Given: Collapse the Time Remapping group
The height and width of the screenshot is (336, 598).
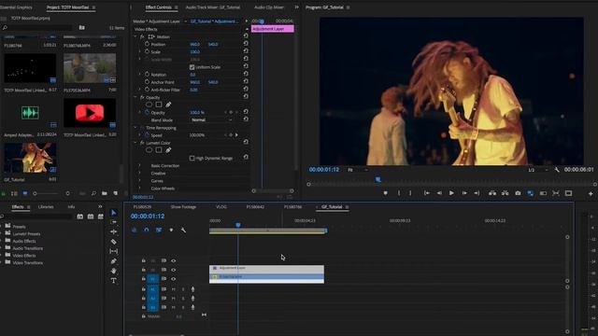Looking at the screenshot, I should coord(135,128).
